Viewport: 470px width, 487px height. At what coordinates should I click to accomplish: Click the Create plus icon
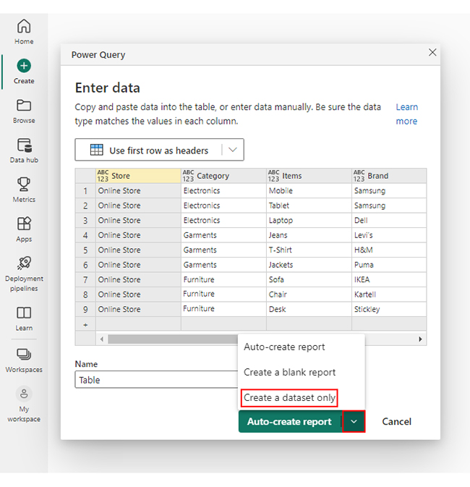(x=24, y=66)
